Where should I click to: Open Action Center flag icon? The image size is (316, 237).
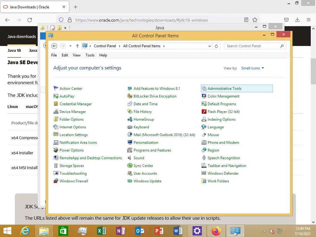click(56, 88)
